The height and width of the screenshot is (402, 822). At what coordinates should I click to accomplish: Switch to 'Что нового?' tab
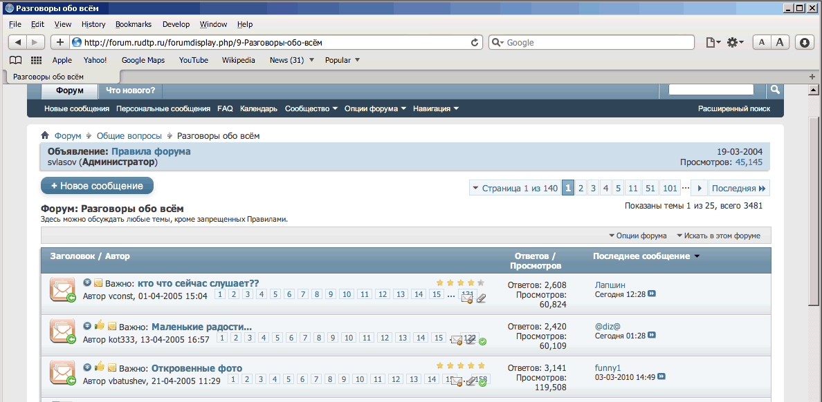tap(131, 90)
